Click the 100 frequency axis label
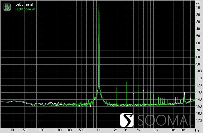This screenshot has width=203, height=133. 42,130
